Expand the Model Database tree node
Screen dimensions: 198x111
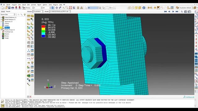1,19
